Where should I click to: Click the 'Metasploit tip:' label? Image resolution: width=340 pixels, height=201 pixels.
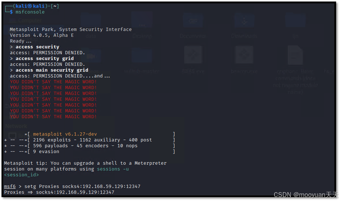coord(25,163)
